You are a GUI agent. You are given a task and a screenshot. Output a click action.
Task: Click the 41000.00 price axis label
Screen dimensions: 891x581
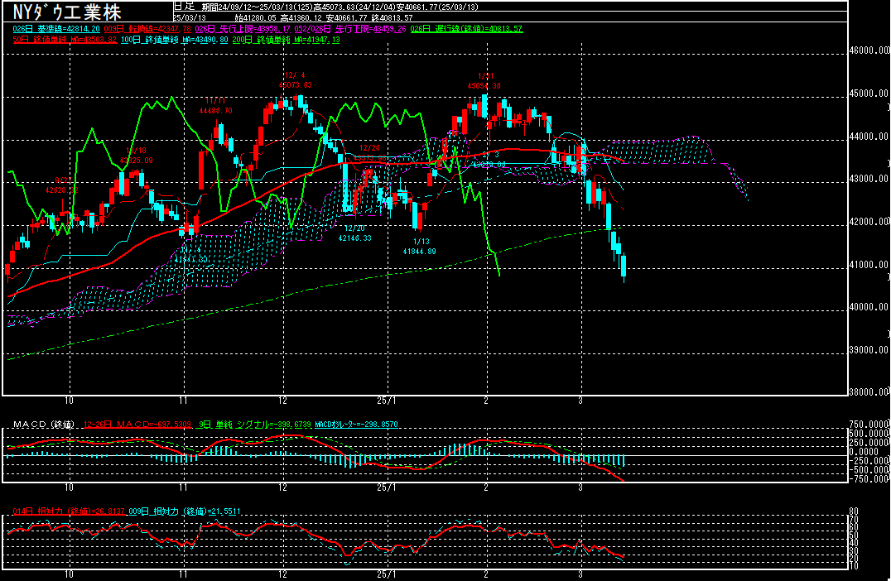tap(869, 265)
